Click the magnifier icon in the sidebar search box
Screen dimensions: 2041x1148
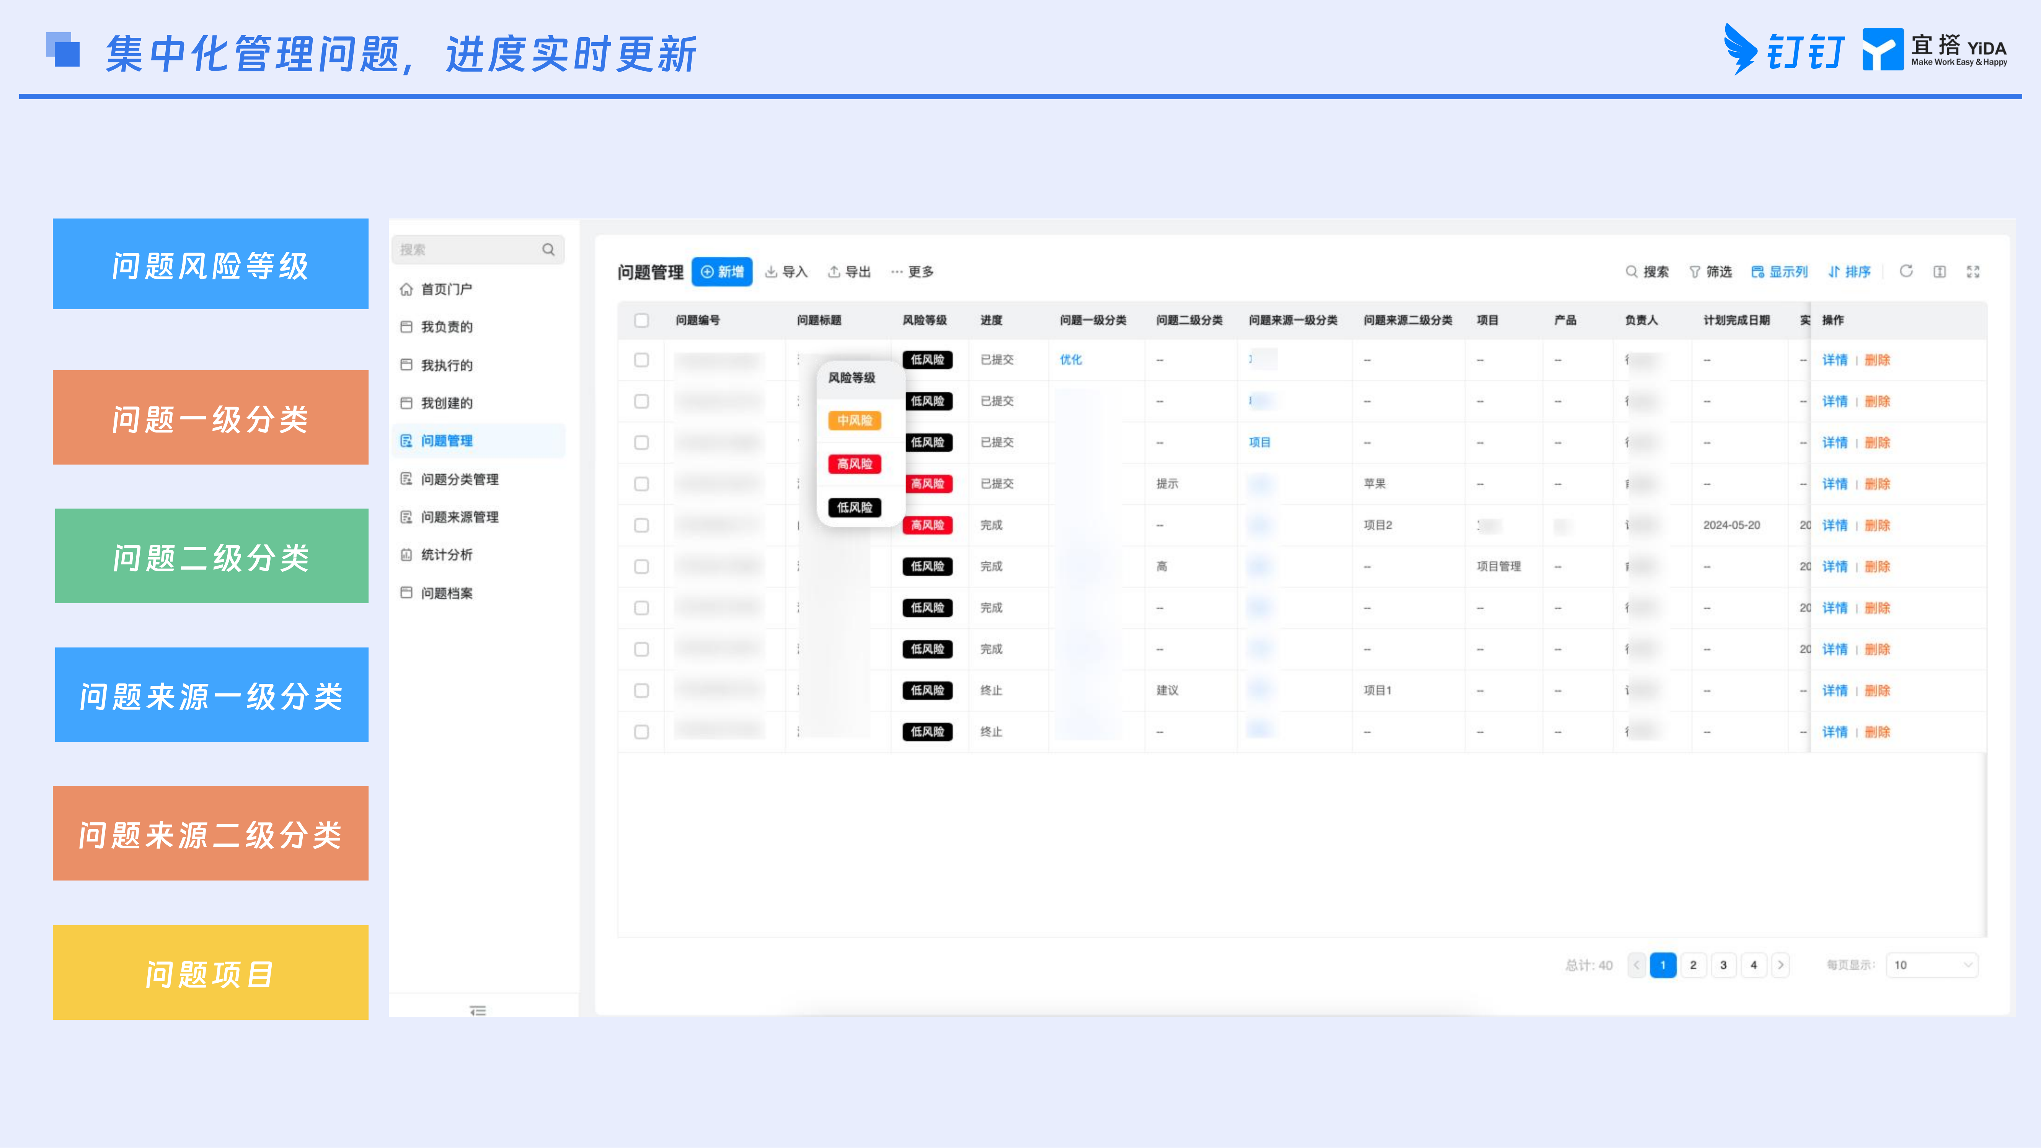coord(548,249)
